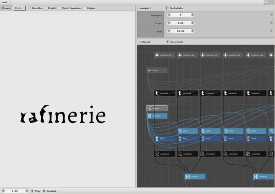Select the shift3 node
Viewport: 275px width, 194px height.
pos(233,131)
